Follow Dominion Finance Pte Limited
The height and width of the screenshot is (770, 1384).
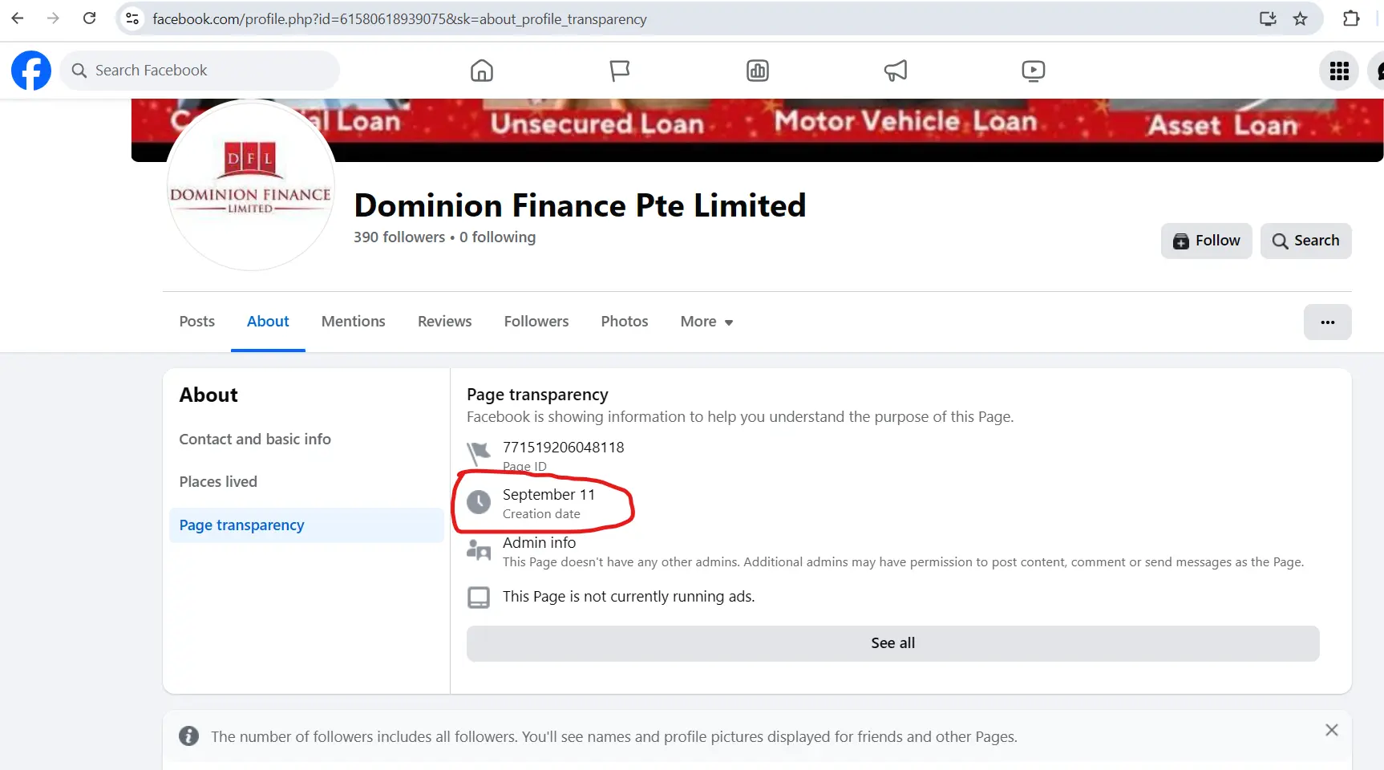[x=1206, y=241]
